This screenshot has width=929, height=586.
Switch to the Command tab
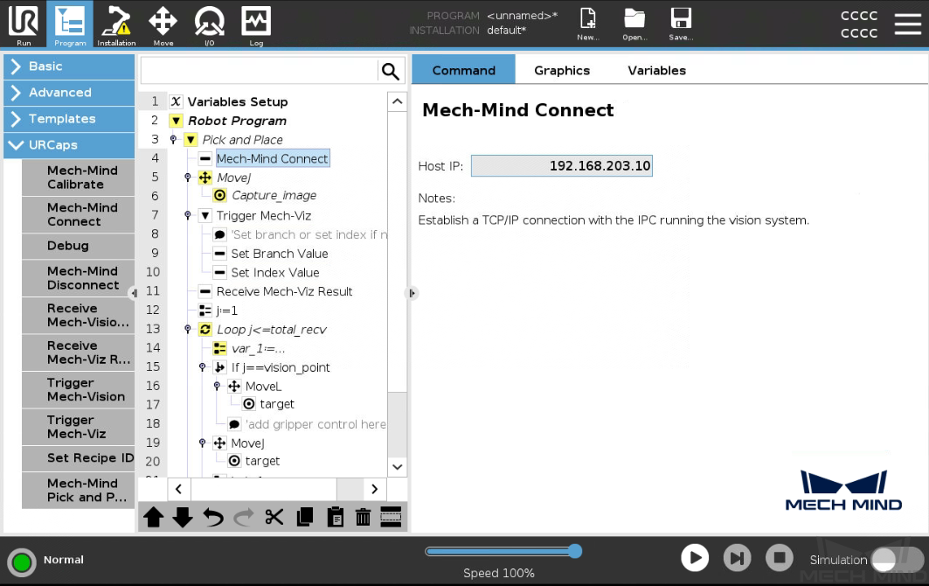463,70
